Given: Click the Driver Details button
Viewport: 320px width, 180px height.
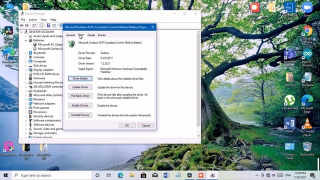Looking at the screenshot, I should click(80, 78).
